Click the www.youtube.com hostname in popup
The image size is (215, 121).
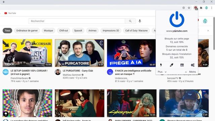[177, 31]
